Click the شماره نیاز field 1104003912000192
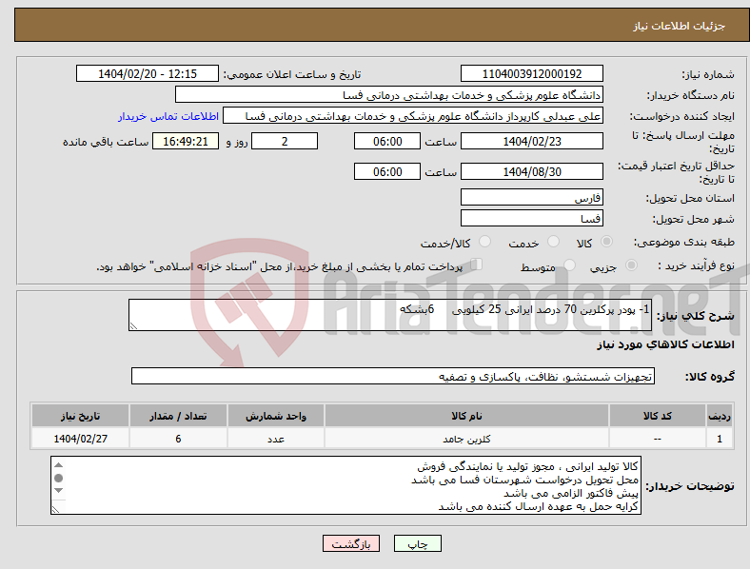The image size is (750, 569). pos(532,74)
